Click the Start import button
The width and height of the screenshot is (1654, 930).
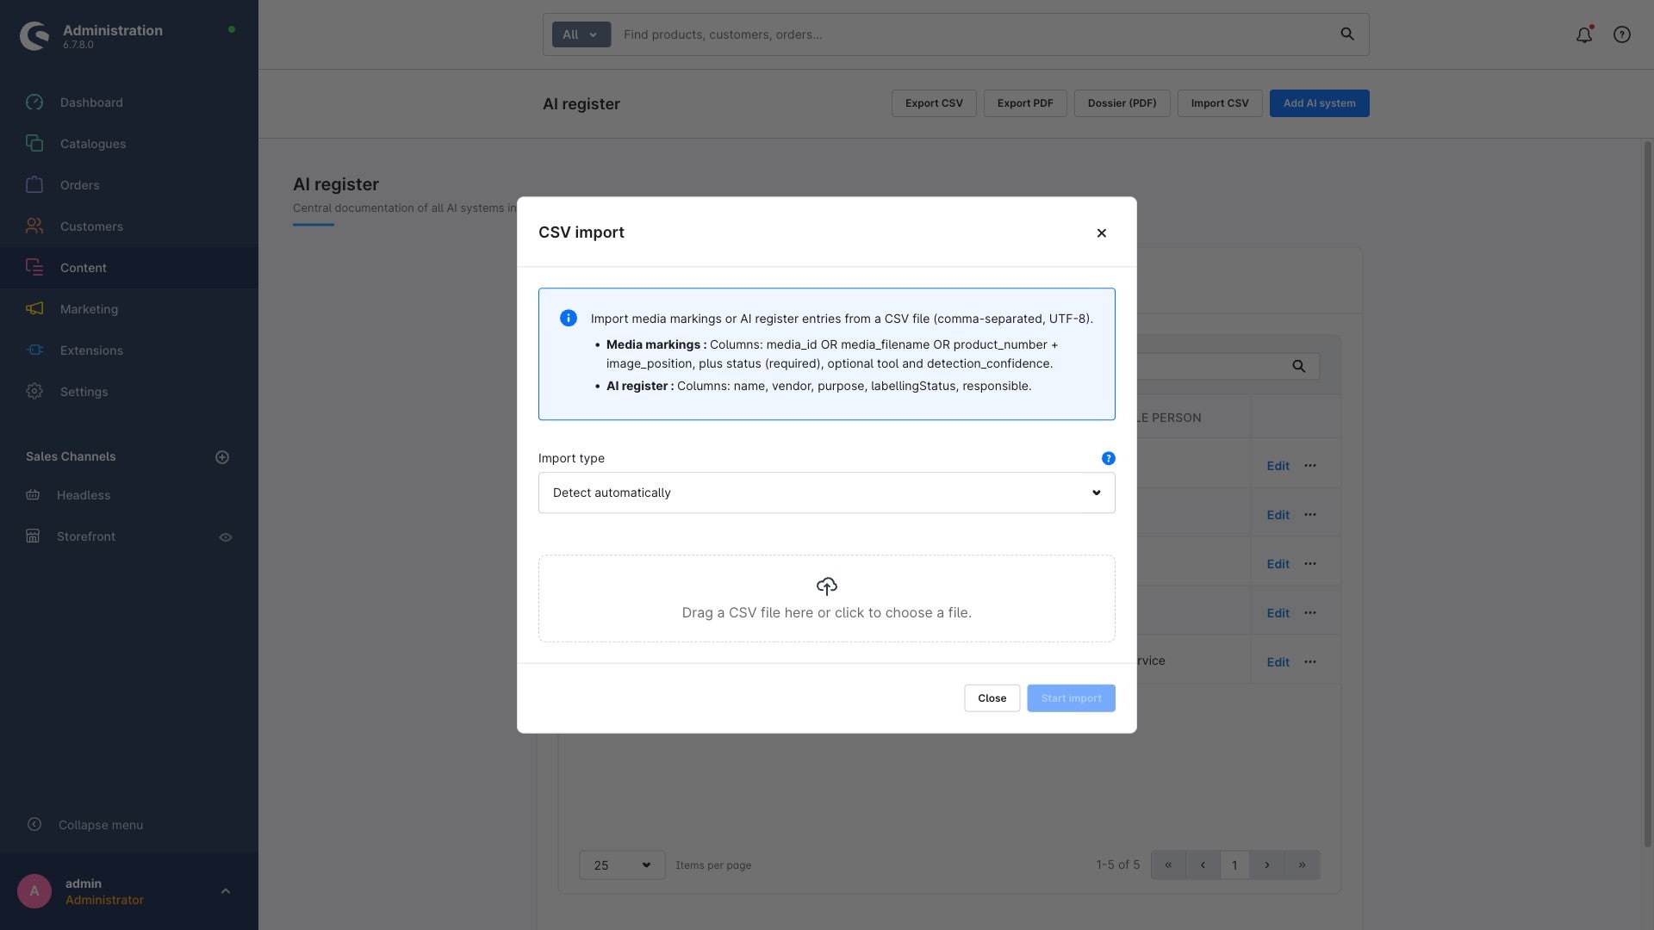[x=1071, y=698]
